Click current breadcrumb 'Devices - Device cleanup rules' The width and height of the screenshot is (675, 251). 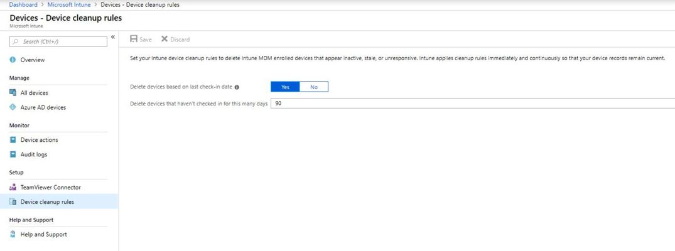pyautogui.click(x=140, y=5)
